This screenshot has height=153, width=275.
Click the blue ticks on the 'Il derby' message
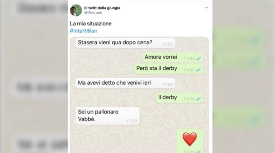(x=198, y=99)
